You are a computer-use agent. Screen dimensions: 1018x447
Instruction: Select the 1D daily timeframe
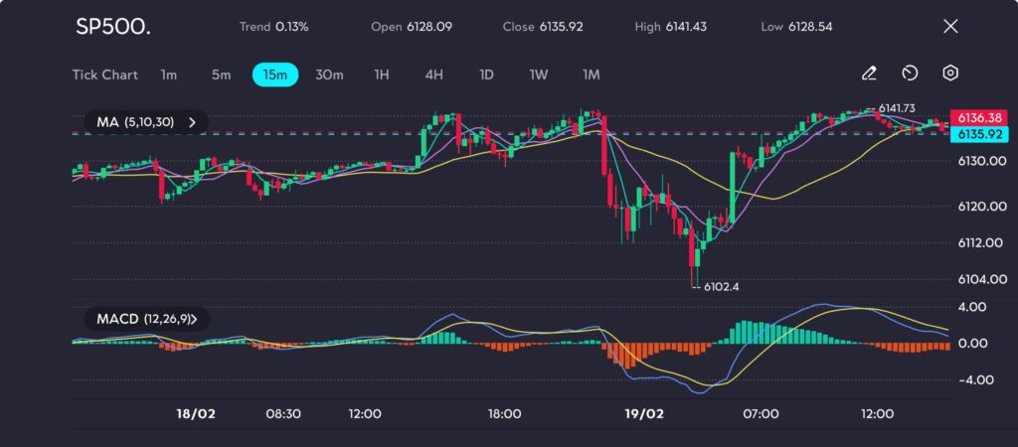pos(486,74)
